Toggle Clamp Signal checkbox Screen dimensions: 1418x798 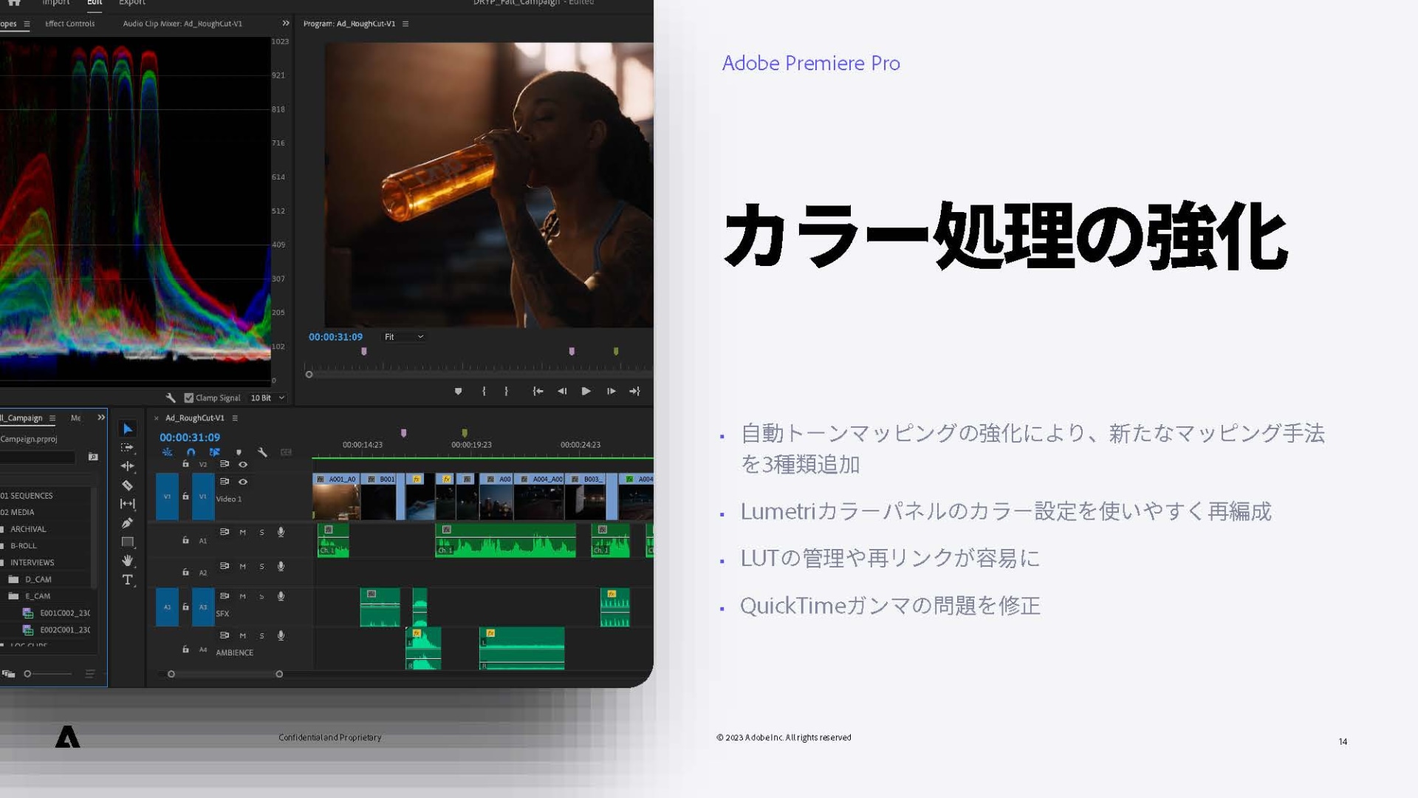pos(189,398)
